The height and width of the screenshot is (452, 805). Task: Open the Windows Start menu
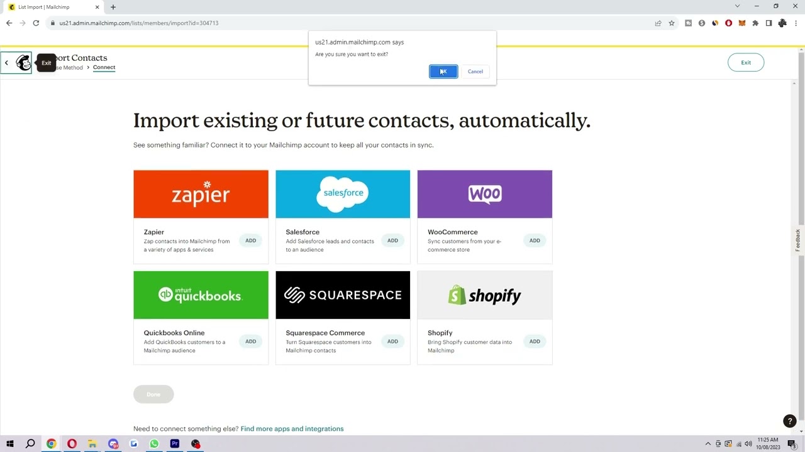point(9,444)
